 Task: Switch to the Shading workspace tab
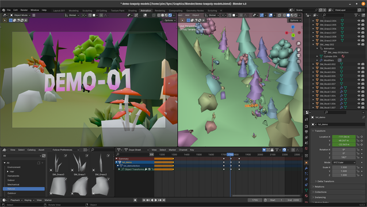click(132, 10)
